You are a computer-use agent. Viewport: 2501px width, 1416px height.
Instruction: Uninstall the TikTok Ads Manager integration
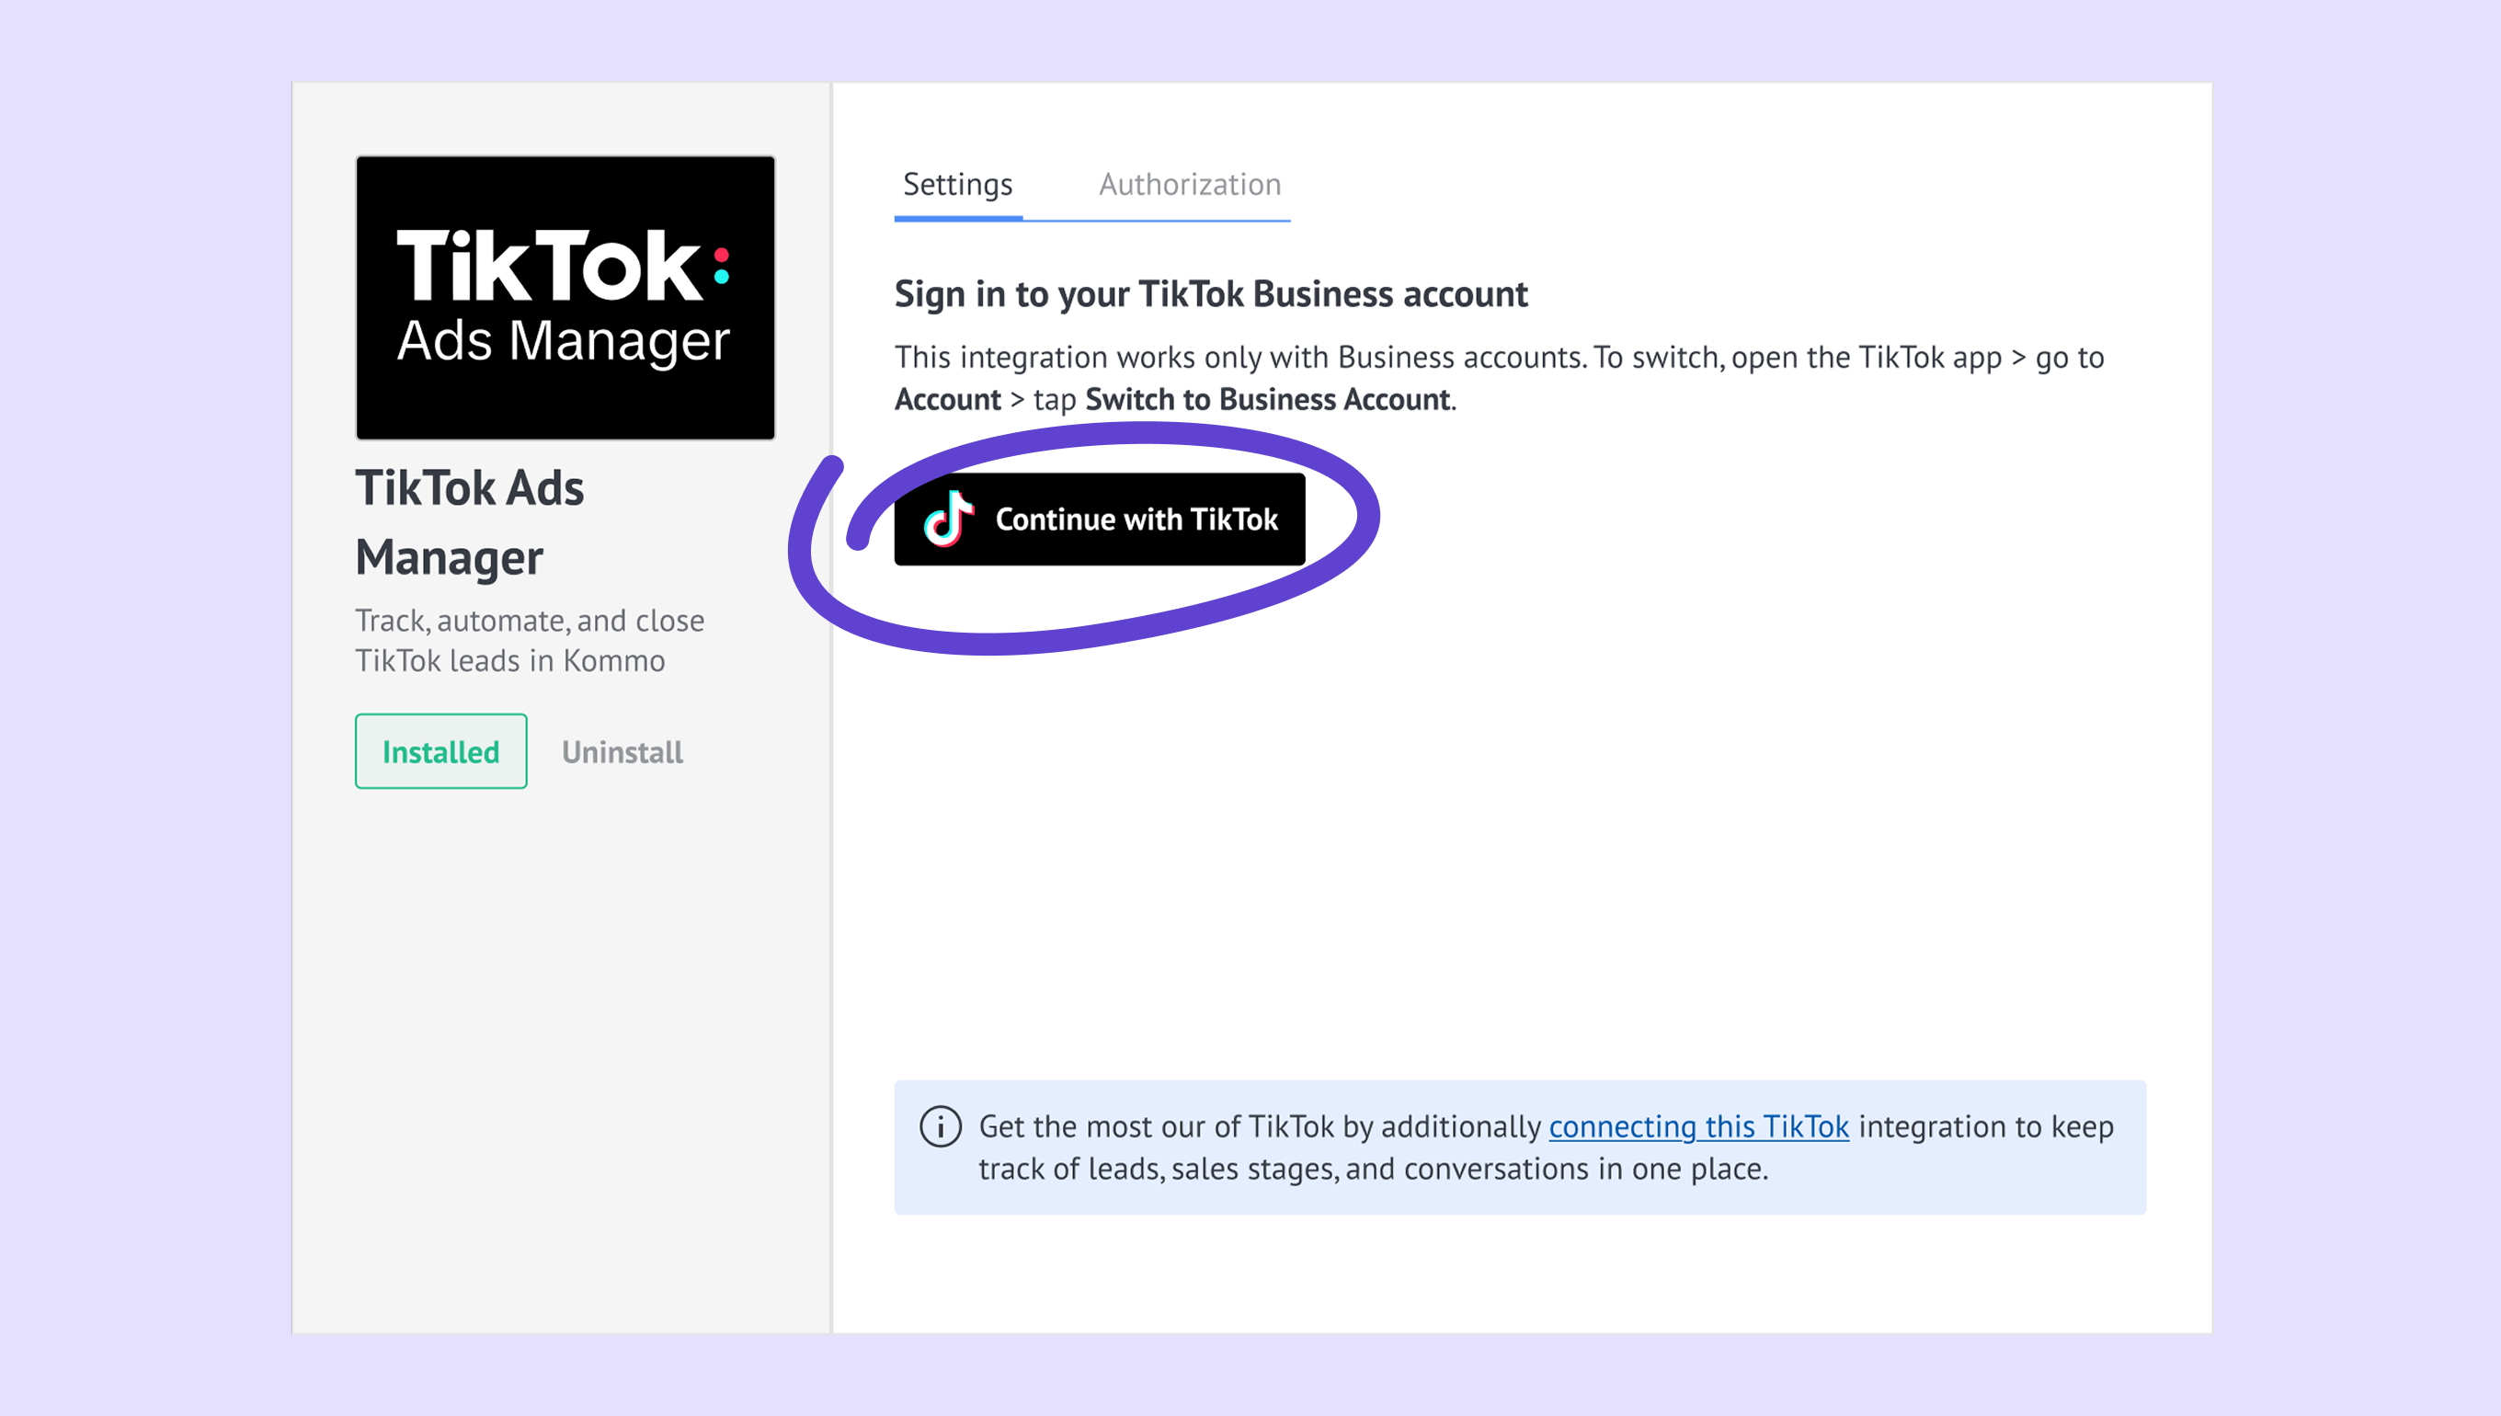[622, 752]
